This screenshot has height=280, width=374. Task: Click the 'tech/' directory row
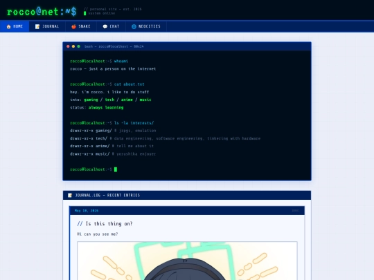pyautogui.click(x=165, y=138)
